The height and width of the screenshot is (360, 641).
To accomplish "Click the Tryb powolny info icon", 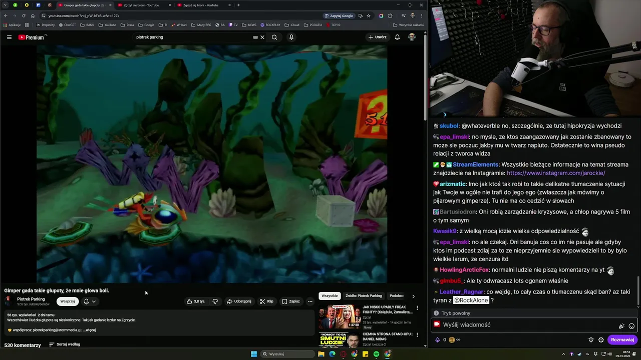I will 436,313.
